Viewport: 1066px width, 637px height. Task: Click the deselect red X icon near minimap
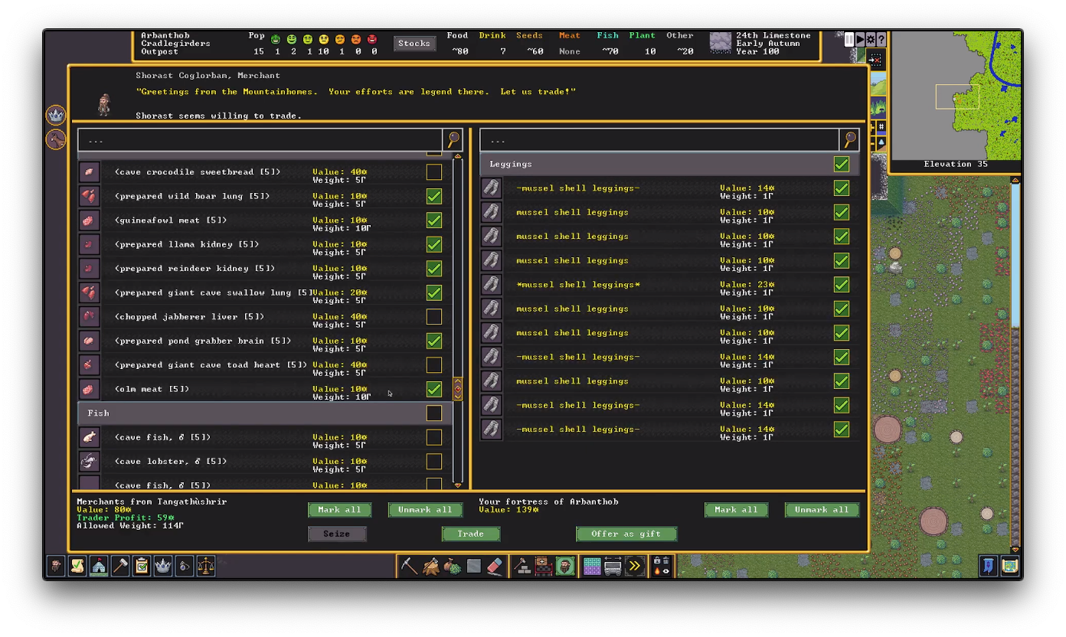tap(877, 60)
